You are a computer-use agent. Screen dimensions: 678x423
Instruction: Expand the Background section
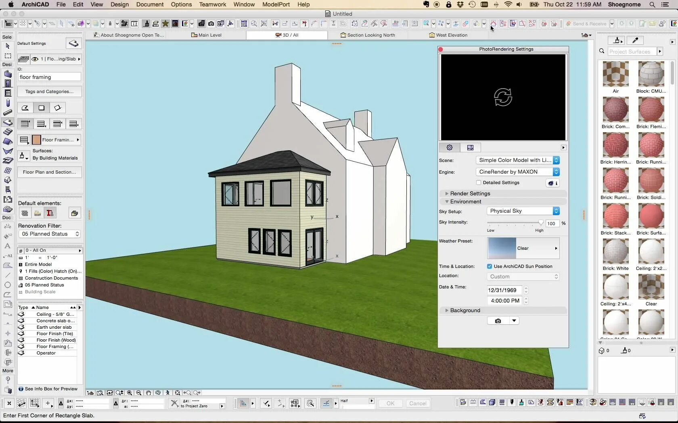click(x=447, y=310)
